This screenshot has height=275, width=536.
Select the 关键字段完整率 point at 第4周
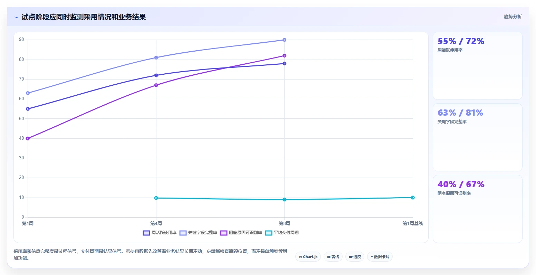[156, 57]
